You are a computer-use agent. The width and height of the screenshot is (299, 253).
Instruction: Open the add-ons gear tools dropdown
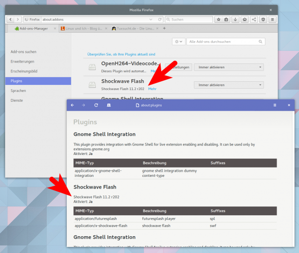178,42
